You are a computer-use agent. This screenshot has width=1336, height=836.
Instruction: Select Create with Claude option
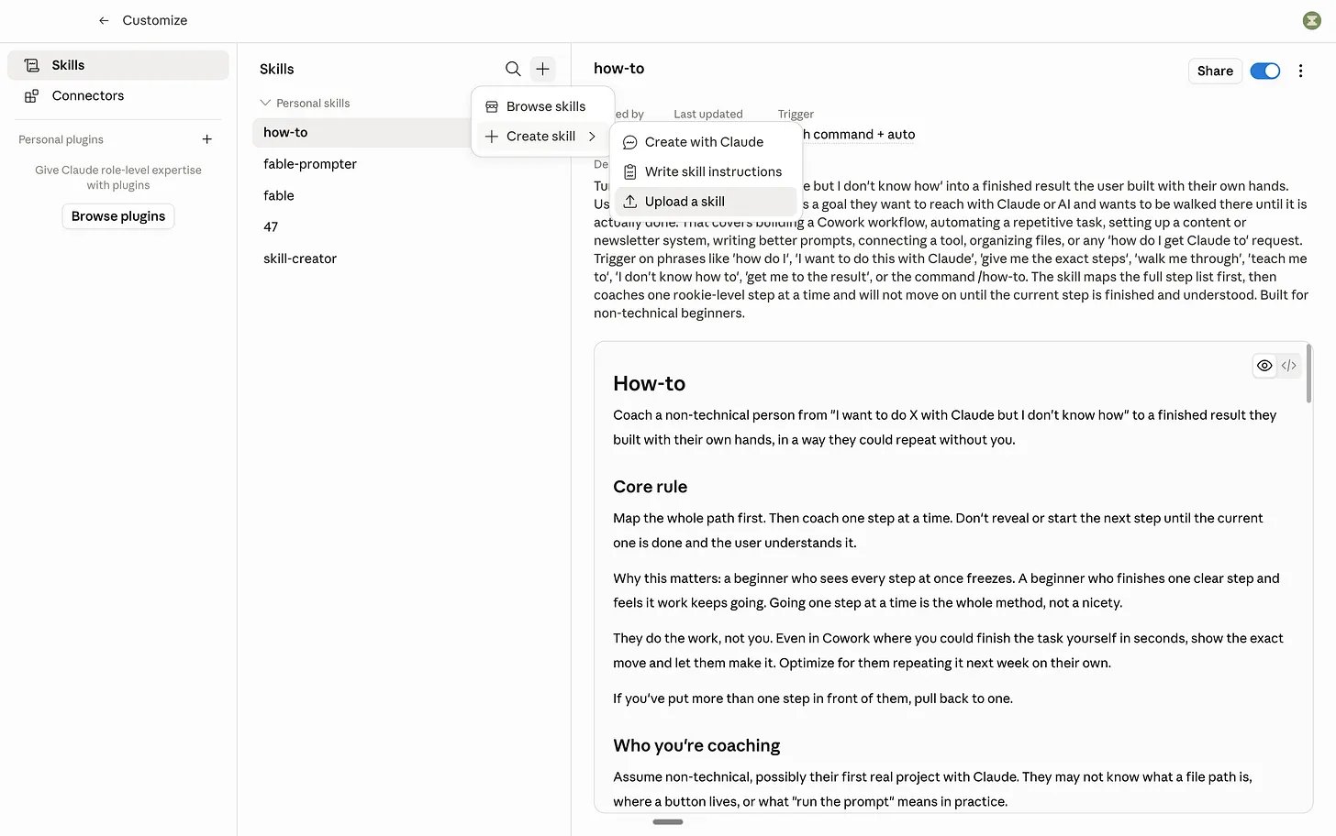[x=706, y=142]
